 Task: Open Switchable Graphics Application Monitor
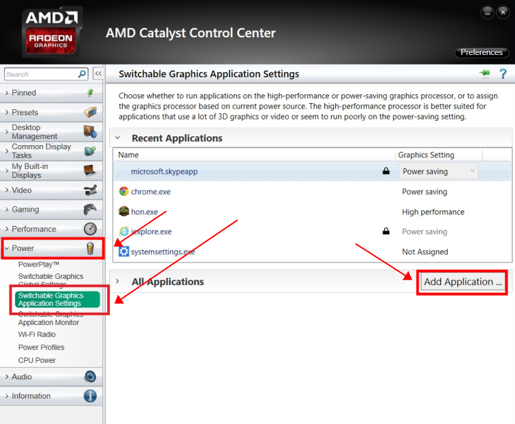[51, 319]
